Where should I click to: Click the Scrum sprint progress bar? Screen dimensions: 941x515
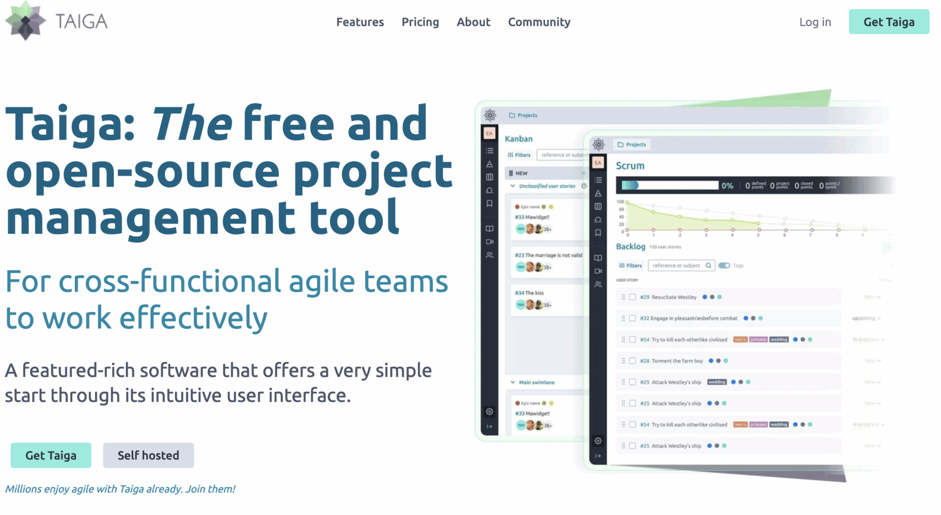pos(669,185)
